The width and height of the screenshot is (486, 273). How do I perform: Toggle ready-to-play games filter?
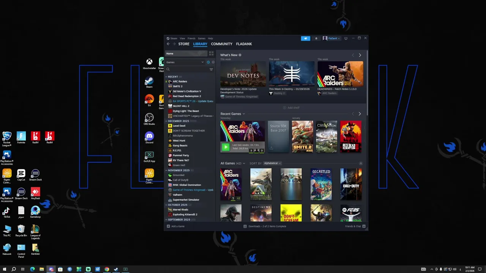point(213,62)
